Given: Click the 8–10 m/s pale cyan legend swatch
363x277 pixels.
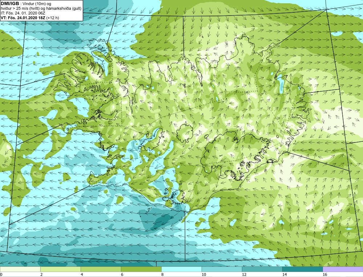Looking at the screenshot, I should 181,269.
